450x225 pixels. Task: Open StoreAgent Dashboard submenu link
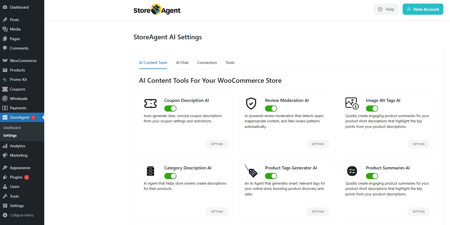click(x=12, y=128)
